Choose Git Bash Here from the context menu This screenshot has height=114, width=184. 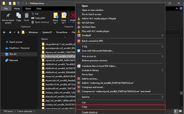88,27
